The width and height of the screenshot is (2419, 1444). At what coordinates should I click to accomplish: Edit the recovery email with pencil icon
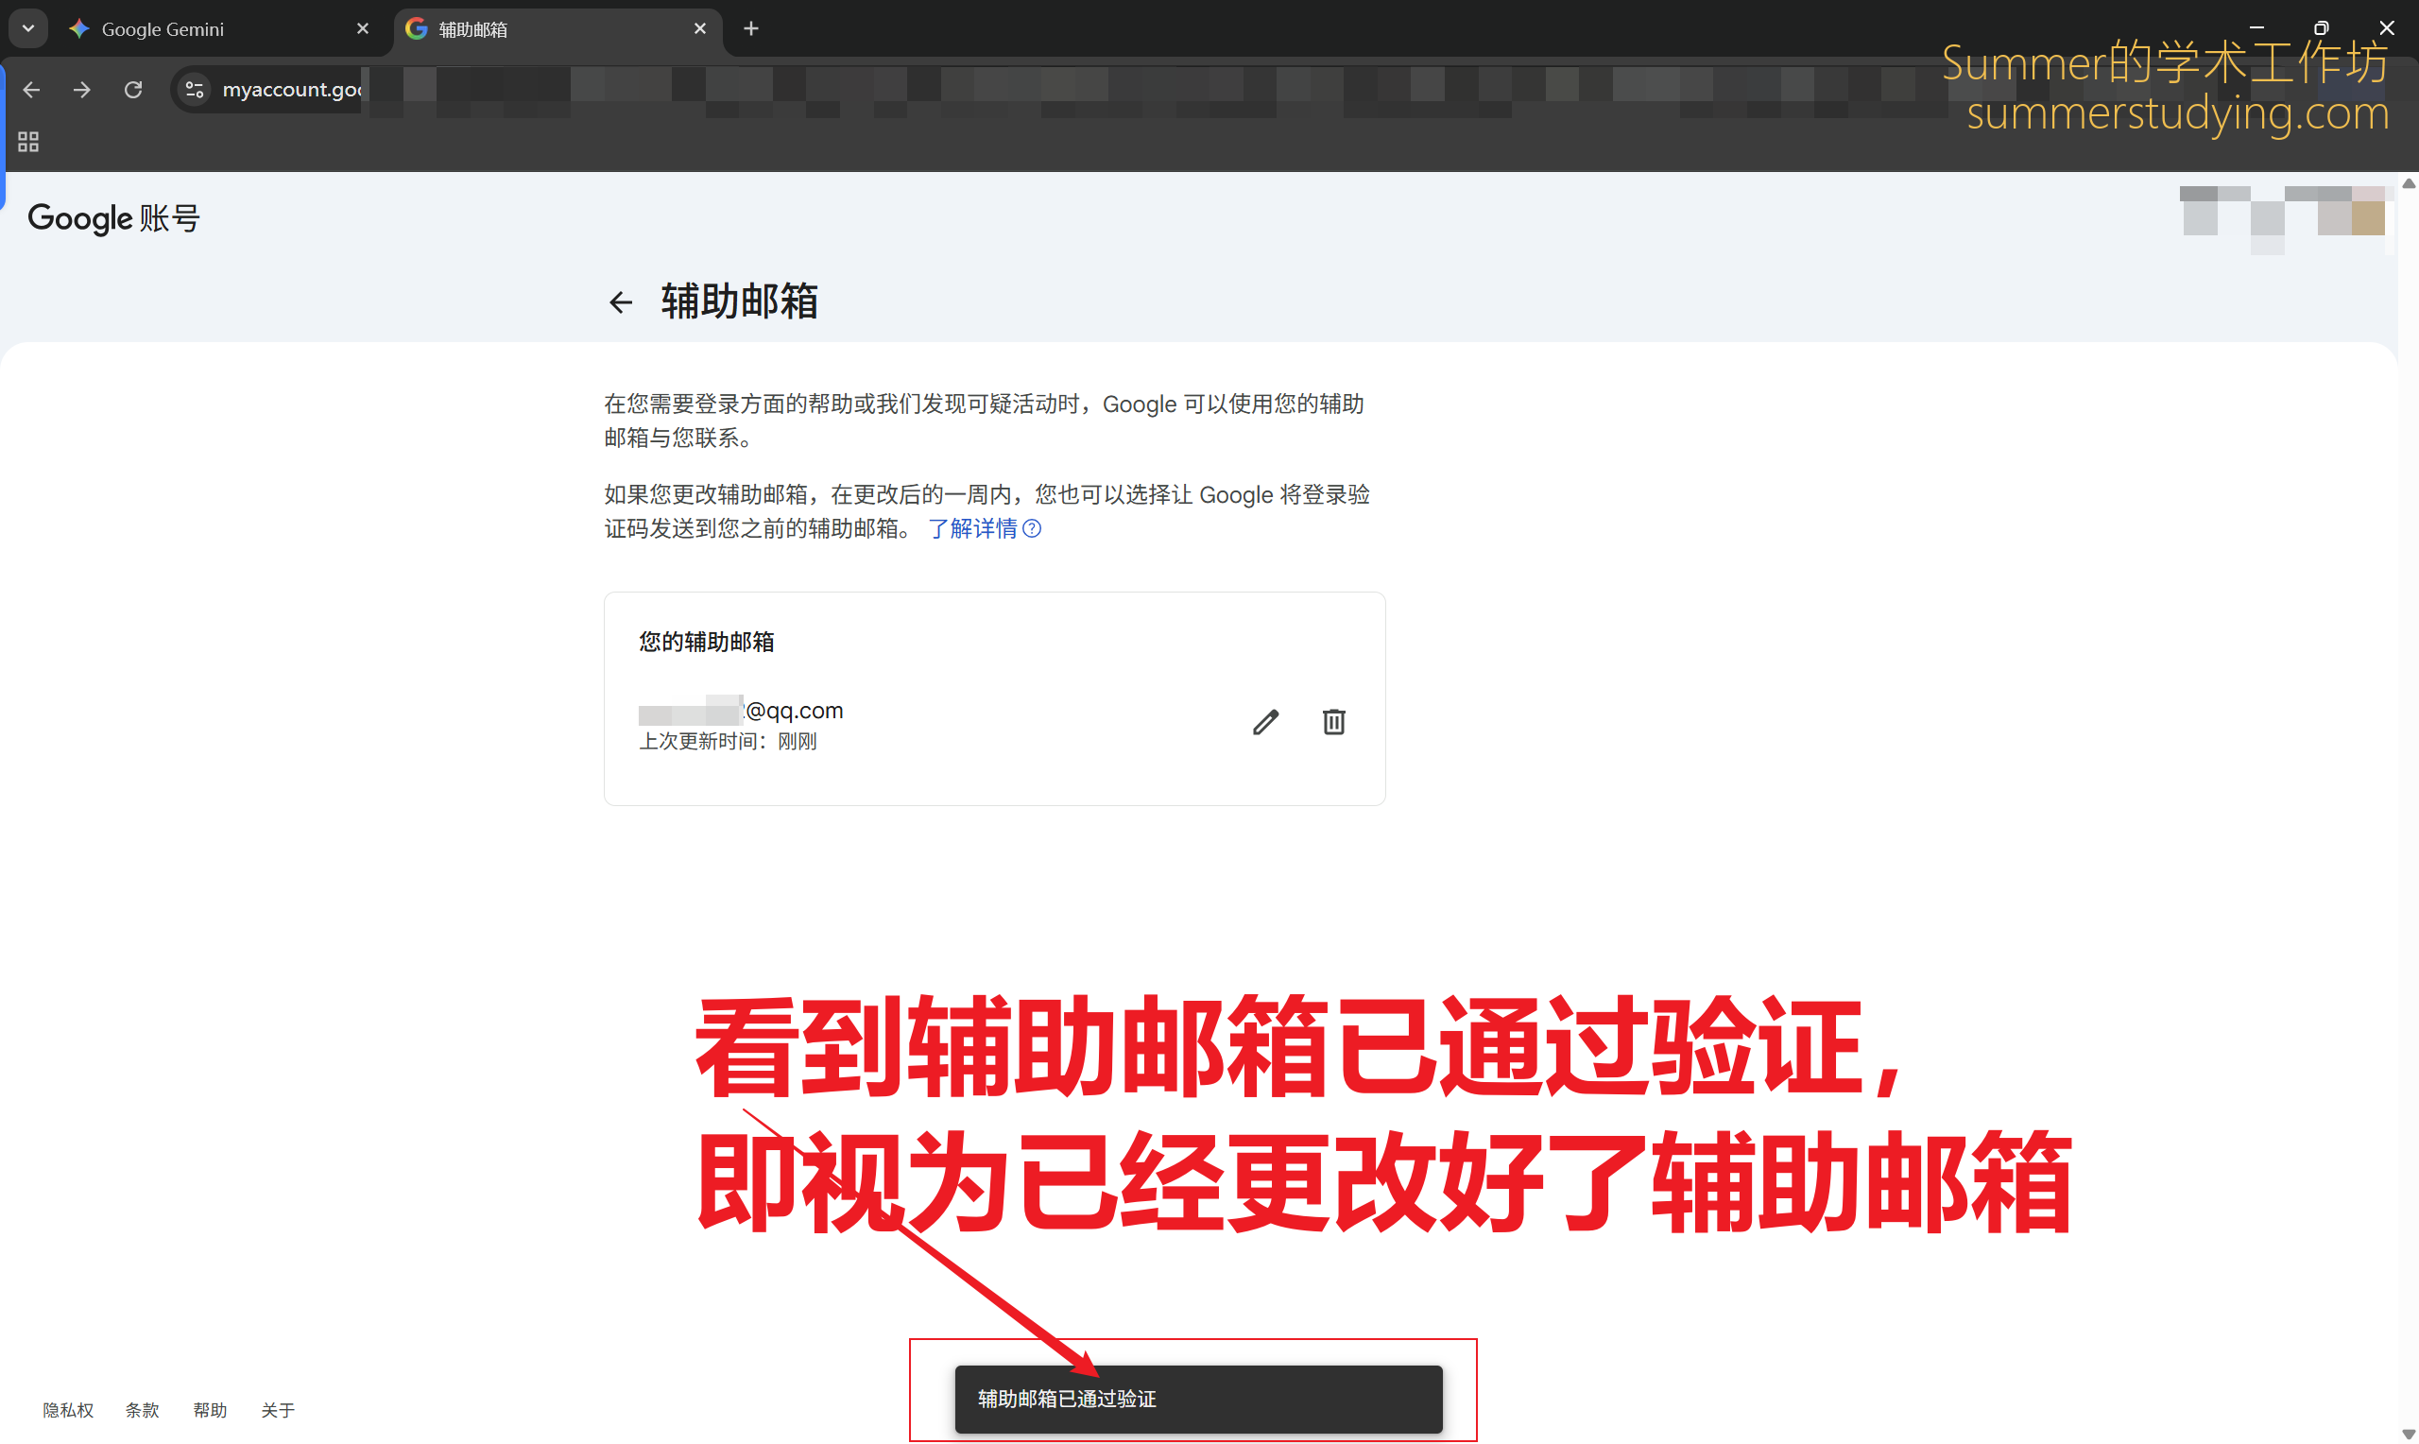[x=1264, y=722]
